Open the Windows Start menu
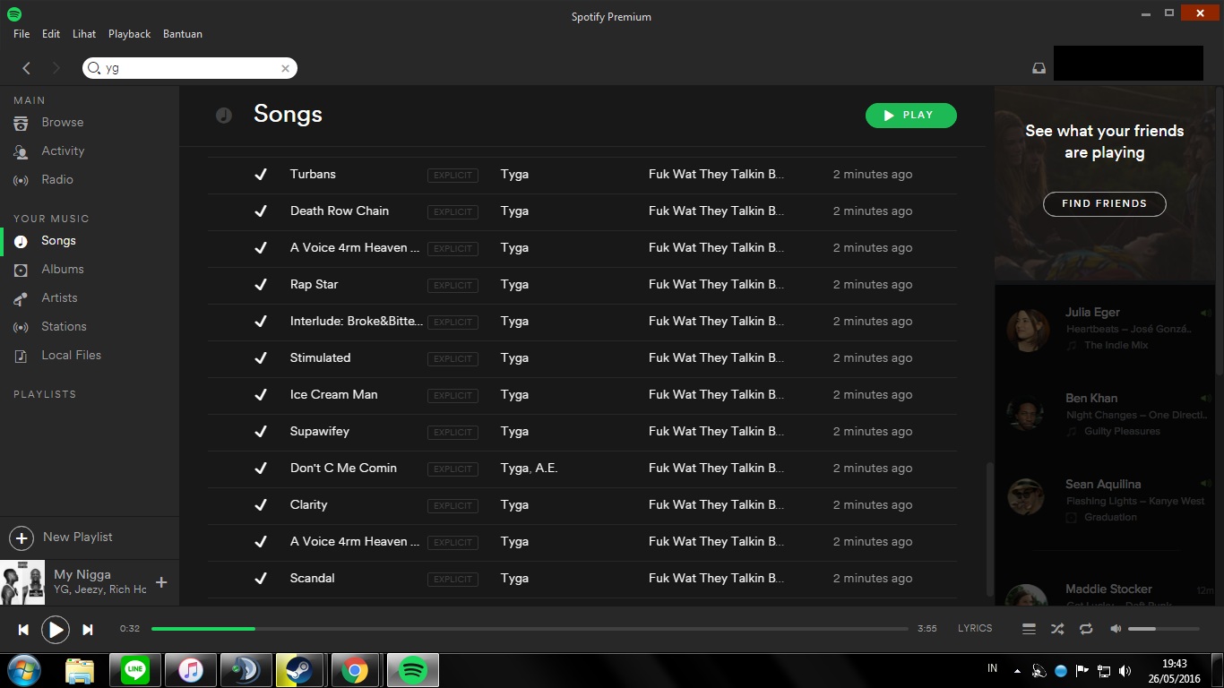 (23, 670)
